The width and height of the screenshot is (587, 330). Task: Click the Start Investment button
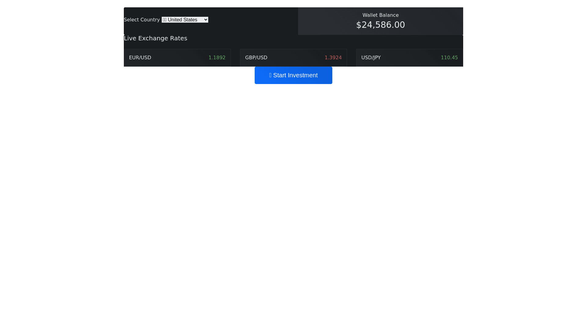(293, 75)
